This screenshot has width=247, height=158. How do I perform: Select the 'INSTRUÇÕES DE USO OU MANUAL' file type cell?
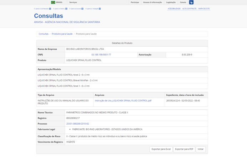[65, 102]
